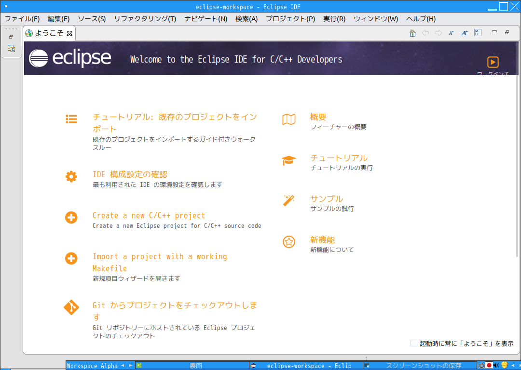Click the map icon beside 概要
This screenshot has width=521, height=370.
(x=289, y=119)
